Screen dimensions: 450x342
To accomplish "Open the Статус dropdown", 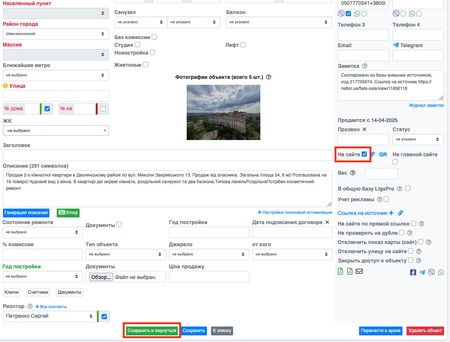I will pyautogui.click(x=418, y=139).
